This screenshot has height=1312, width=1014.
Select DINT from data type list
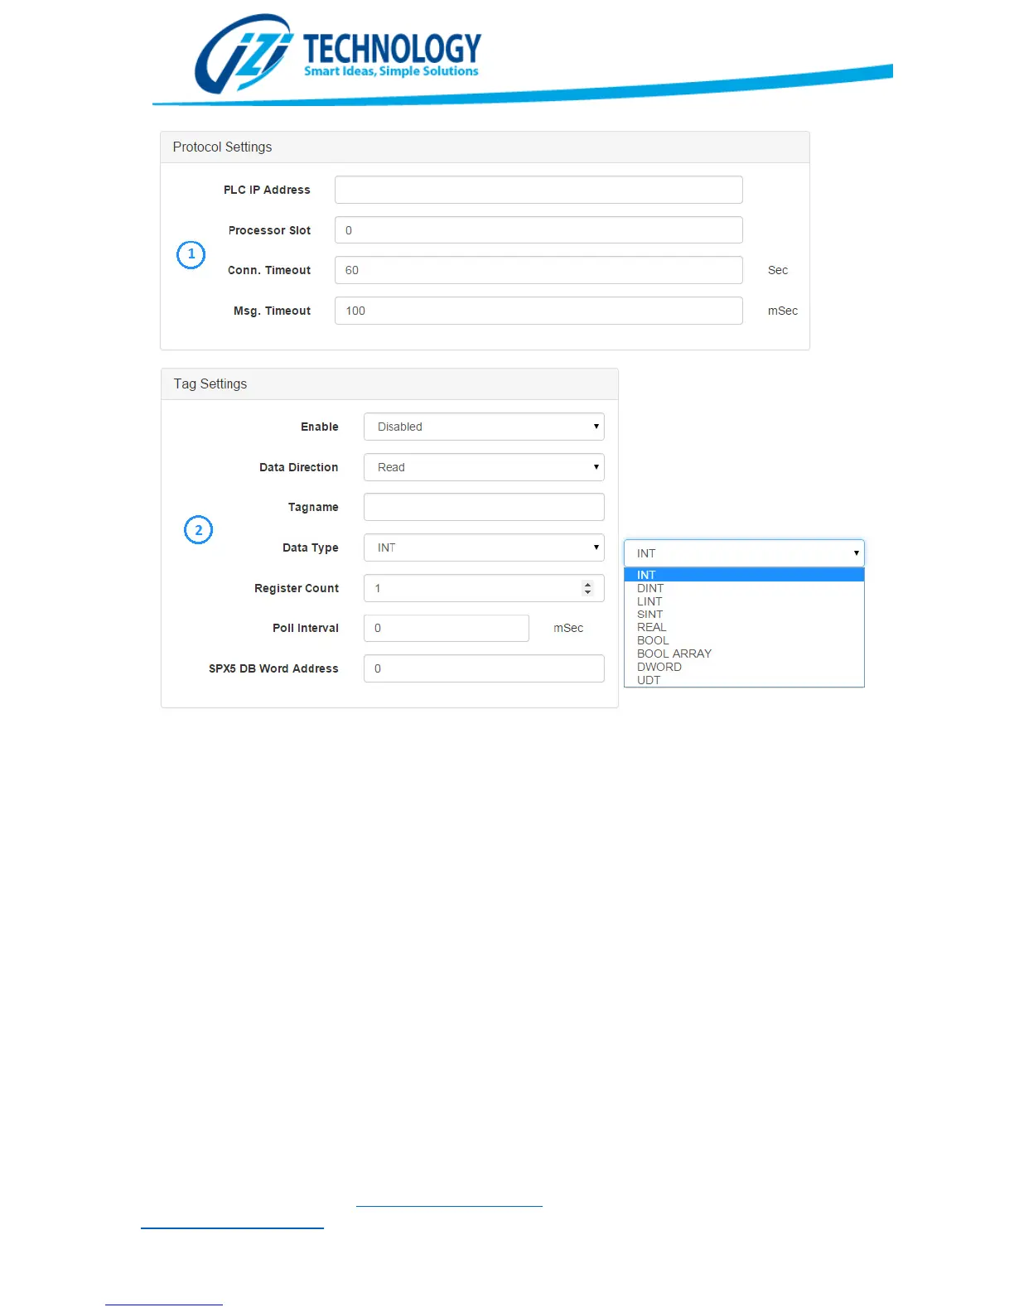(x=744, y=588)
